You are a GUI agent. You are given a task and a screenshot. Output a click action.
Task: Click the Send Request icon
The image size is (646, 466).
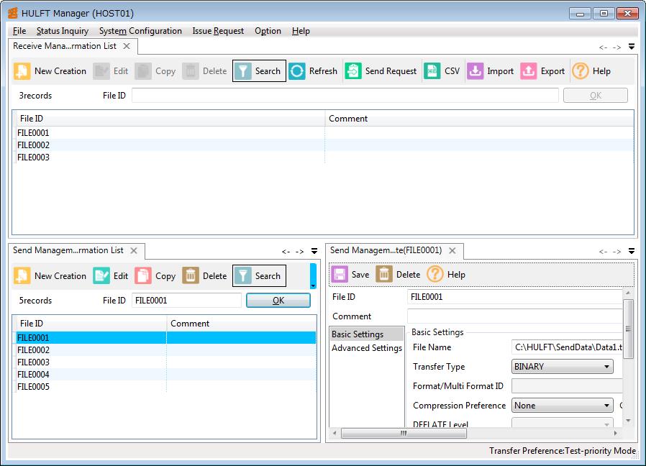[x=353, y=71]
